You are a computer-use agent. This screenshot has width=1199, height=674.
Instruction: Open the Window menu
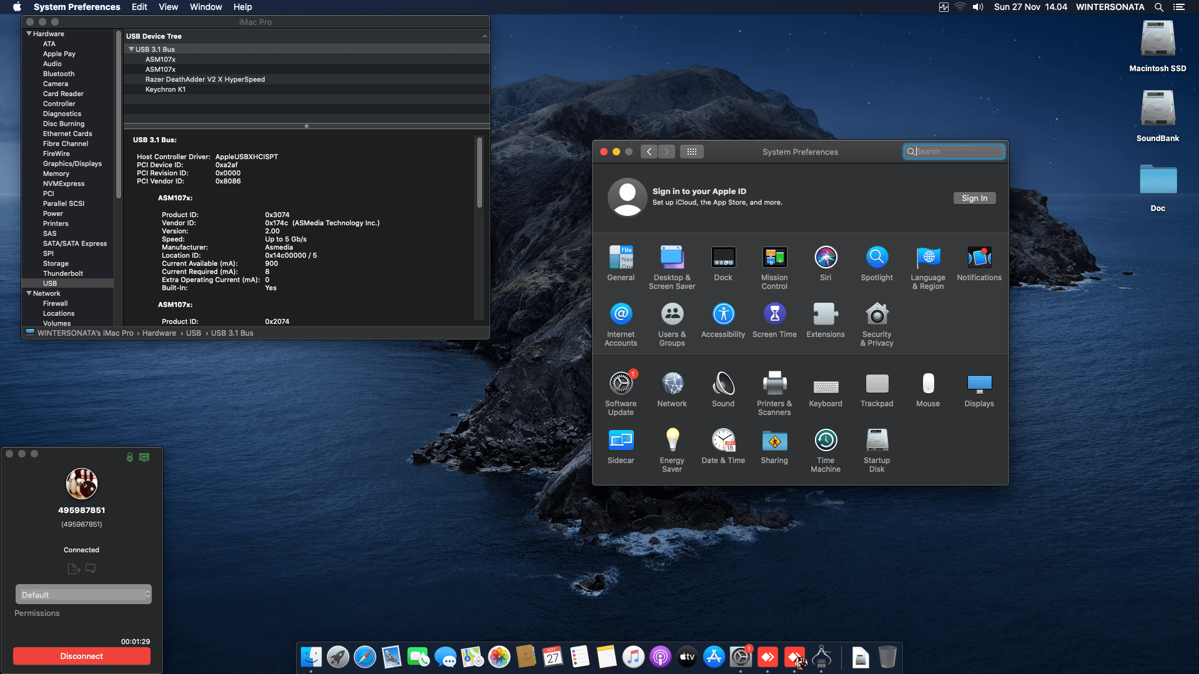[205, 7]
